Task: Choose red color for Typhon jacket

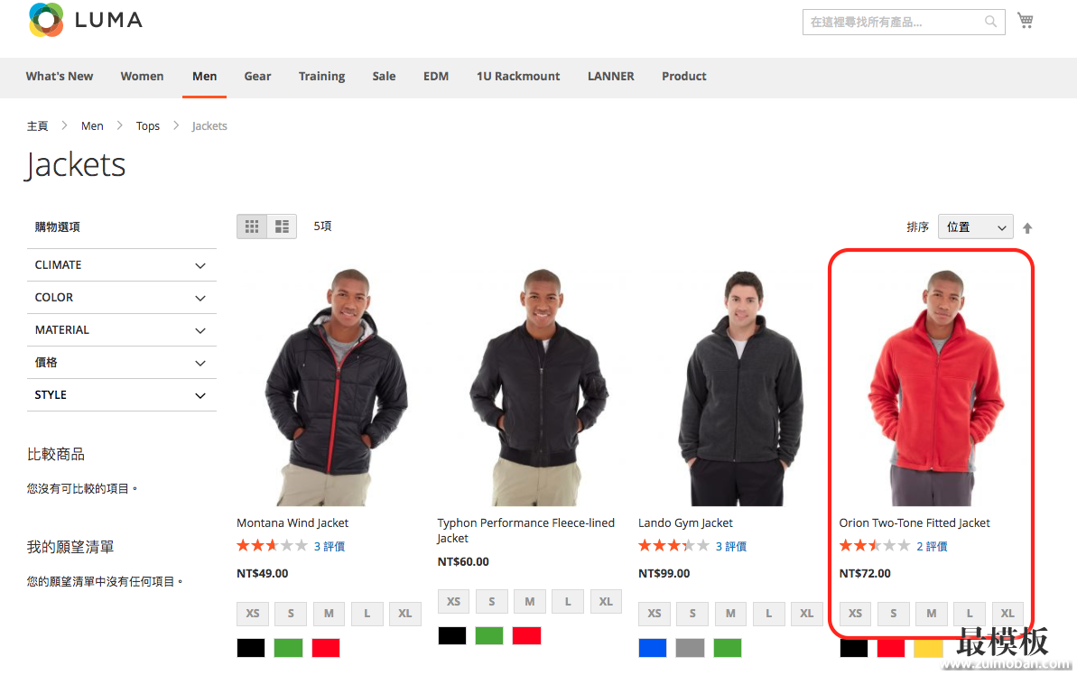Action: (527, 636)
